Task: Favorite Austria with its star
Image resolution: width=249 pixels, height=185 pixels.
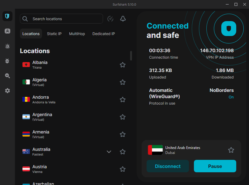Action: (x=123, y=169)
